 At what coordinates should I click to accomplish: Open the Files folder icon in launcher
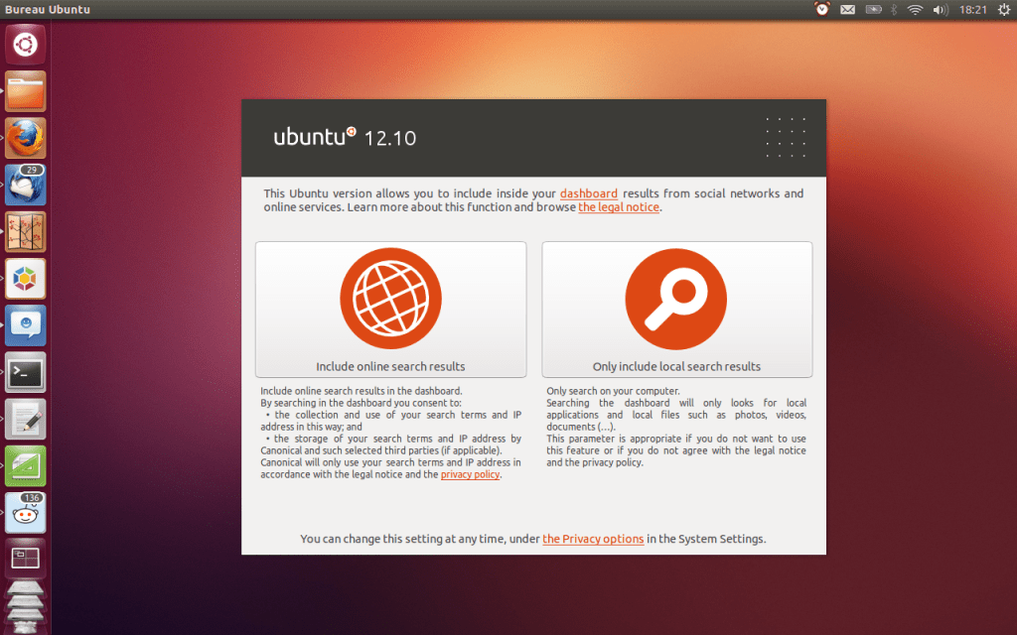(x=26, y=91)
